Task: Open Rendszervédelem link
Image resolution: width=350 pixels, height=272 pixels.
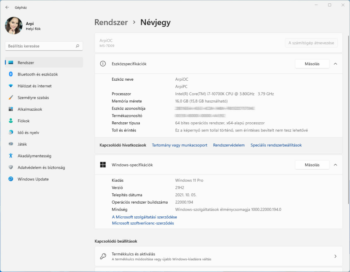Action: [x=229, y=145]
